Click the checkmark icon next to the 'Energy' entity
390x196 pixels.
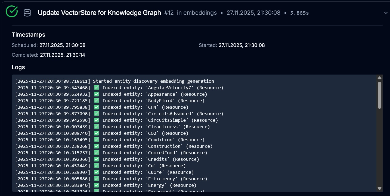[96, 185]
